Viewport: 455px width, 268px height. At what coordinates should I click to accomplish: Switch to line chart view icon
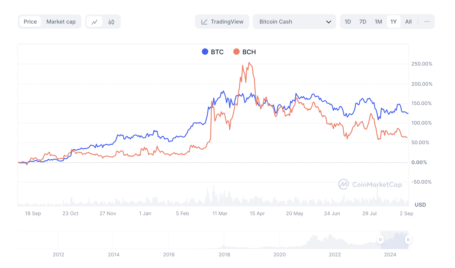point(95,22)
